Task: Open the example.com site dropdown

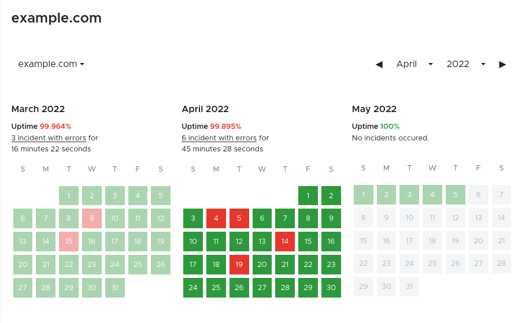Action: (x=51, y=64)
